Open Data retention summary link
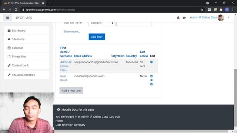The image size is (237, 133). [x=70, y=125]
